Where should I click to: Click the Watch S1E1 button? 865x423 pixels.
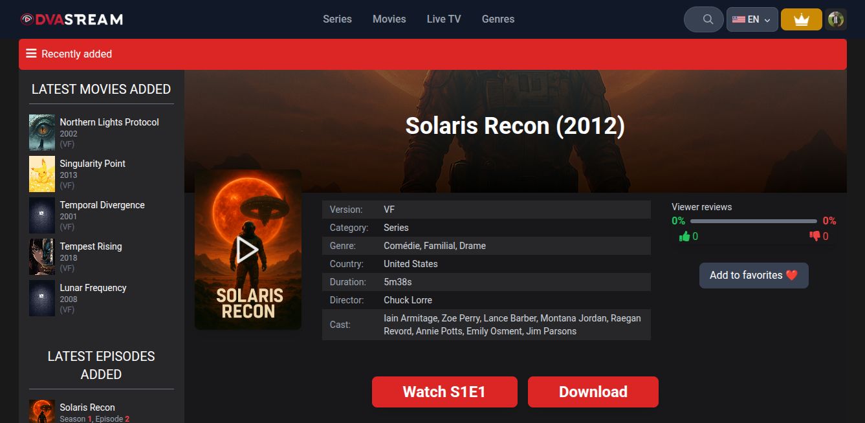(444, 392)
